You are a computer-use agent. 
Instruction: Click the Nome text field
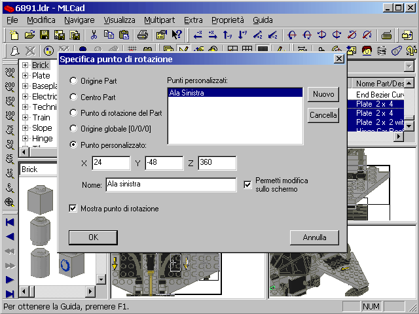[x=171, y=184]
